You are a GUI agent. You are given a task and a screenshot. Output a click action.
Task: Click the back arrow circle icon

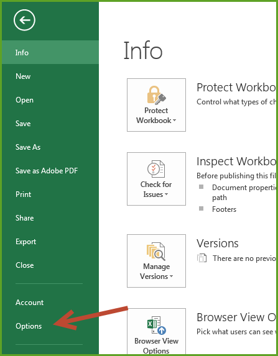click(x=24, y=21)
